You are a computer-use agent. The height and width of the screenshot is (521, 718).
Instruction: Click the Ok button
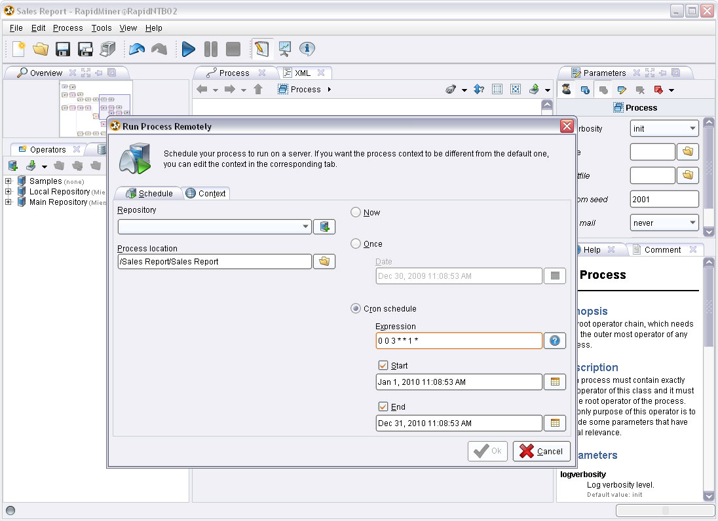click(487, 451)
